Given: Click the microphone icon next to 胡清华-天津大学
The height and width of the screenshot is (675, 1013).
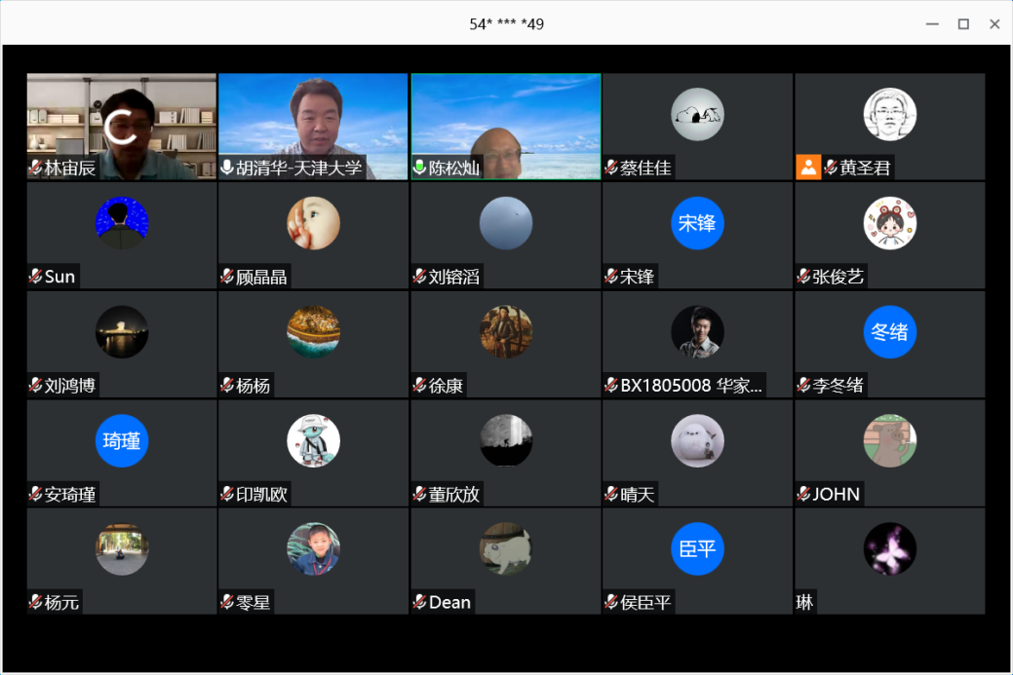Looking at the screenshot, I should coord(227,169).
